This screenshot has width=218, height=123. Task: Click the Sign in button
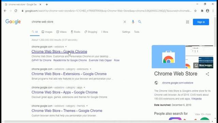tap(201, 22)
